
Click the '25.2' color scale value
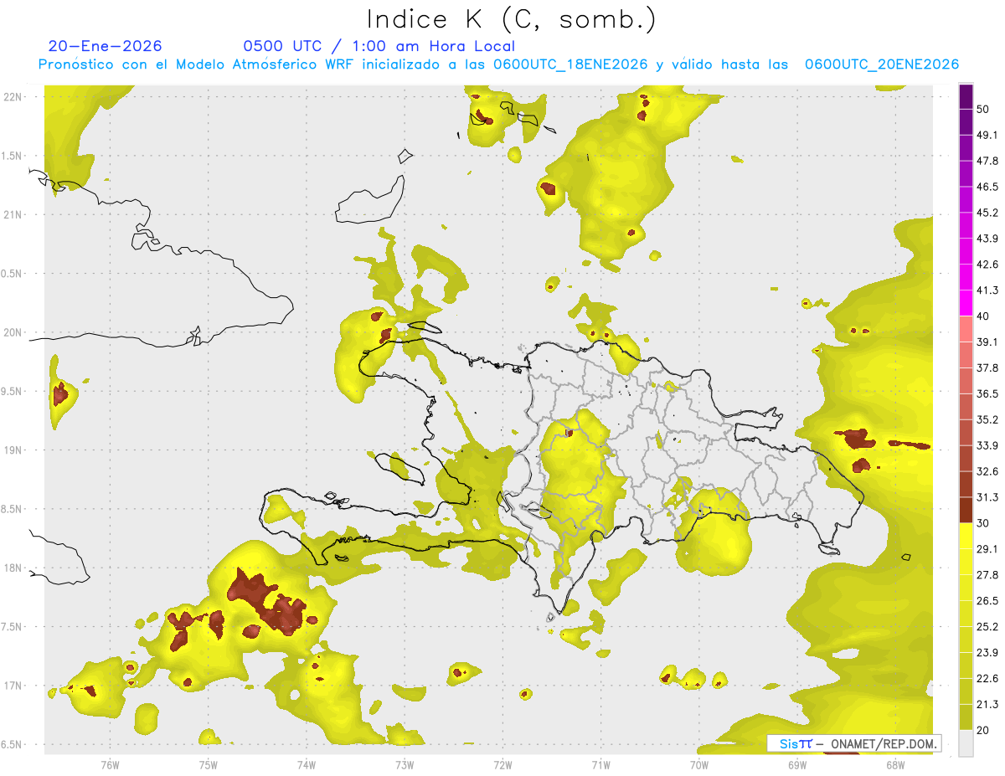pos(987,626)
